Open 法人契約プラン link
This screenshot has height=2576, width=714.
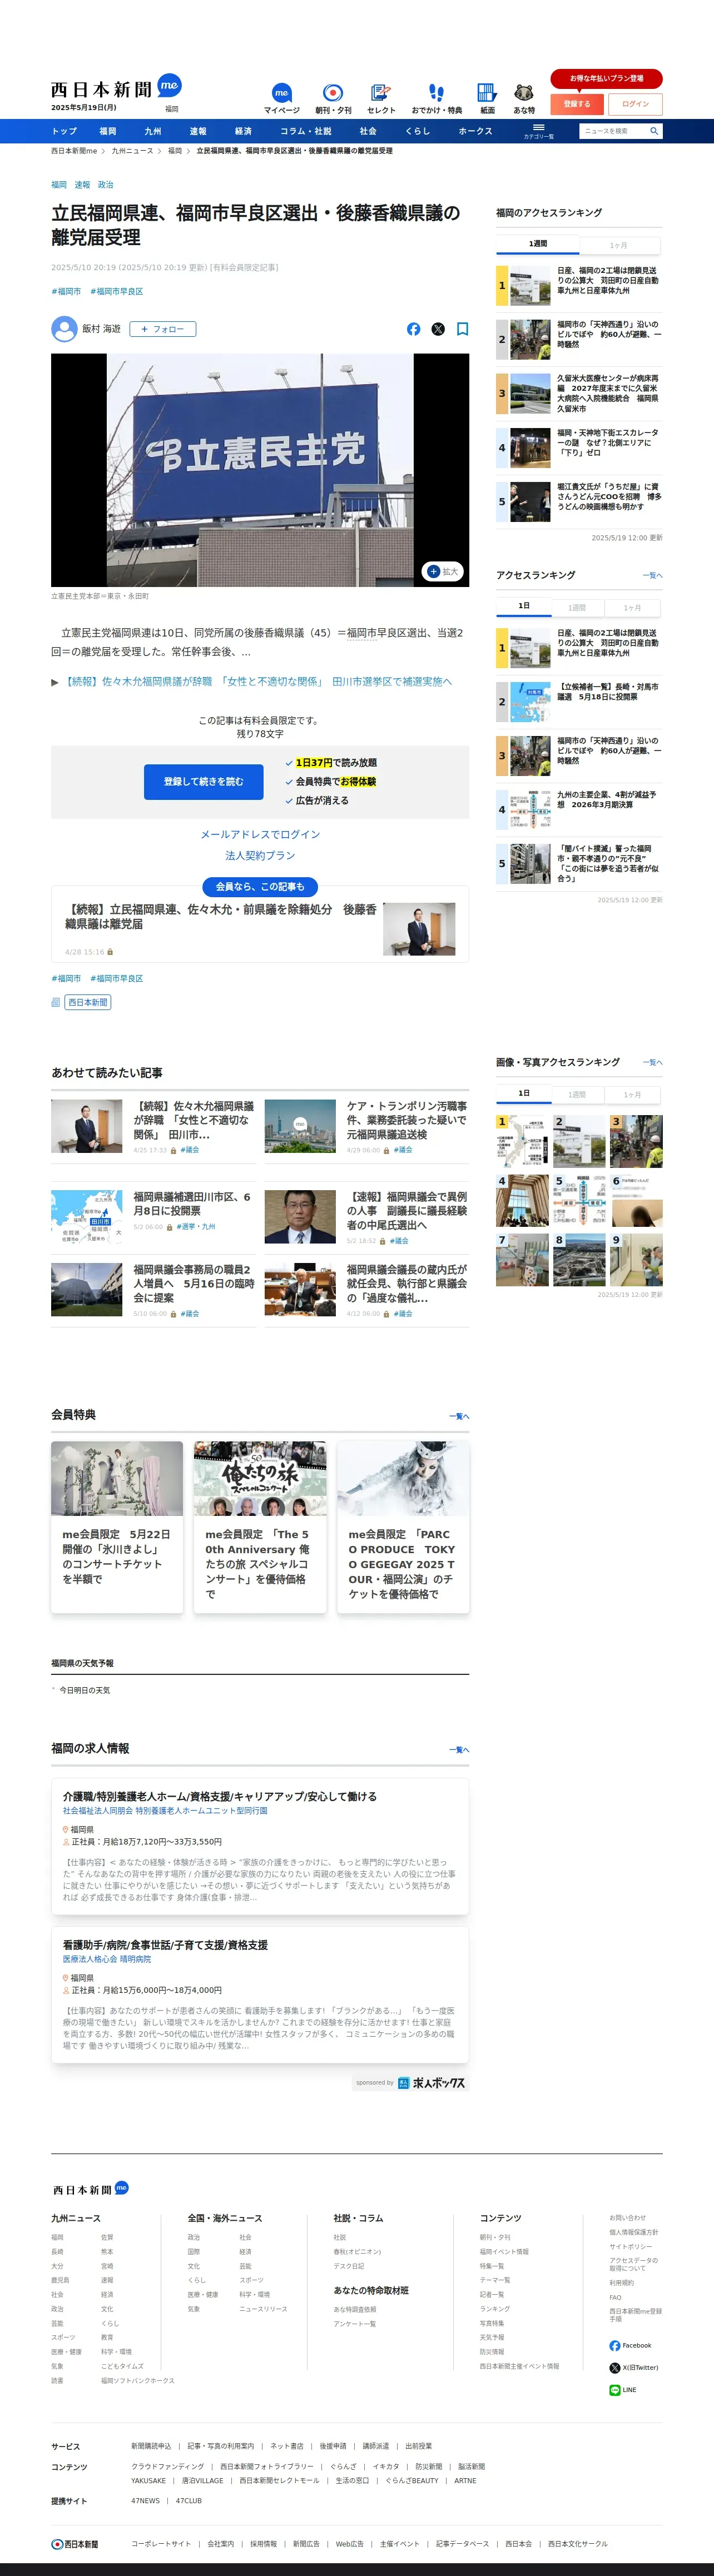pyautogui.click(x=260, y=856)
